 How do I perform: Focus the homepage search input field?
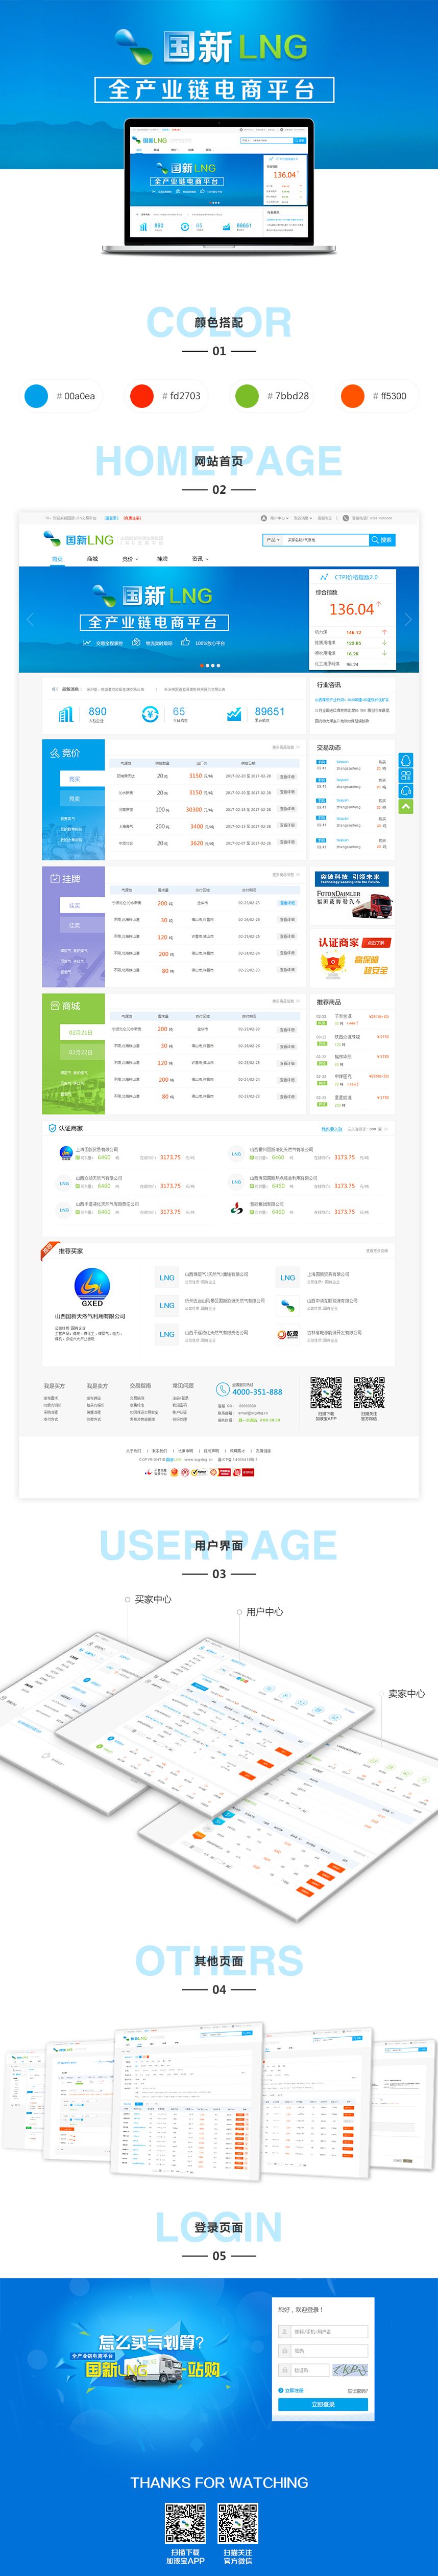click(x=325, y=539)
